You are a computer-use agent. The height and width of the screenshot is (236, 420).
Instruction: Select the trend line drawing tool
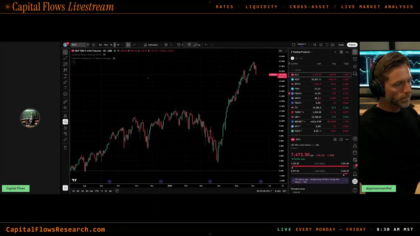coord(65,58)
